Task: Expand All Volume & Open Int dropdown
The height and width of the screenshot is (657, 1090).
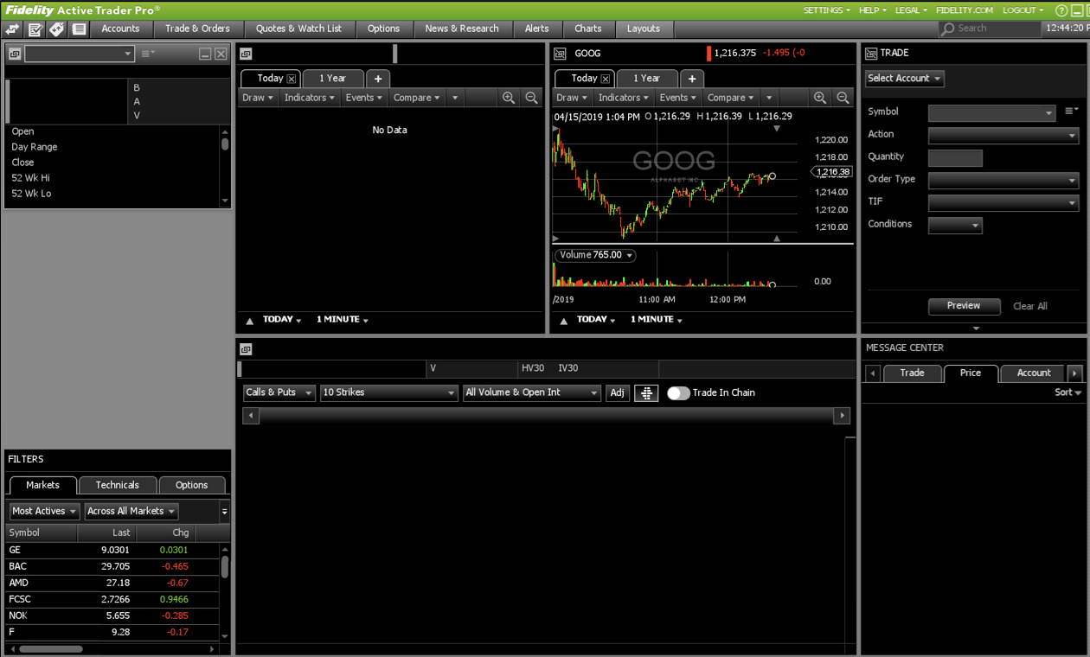Action: point(532,392)
